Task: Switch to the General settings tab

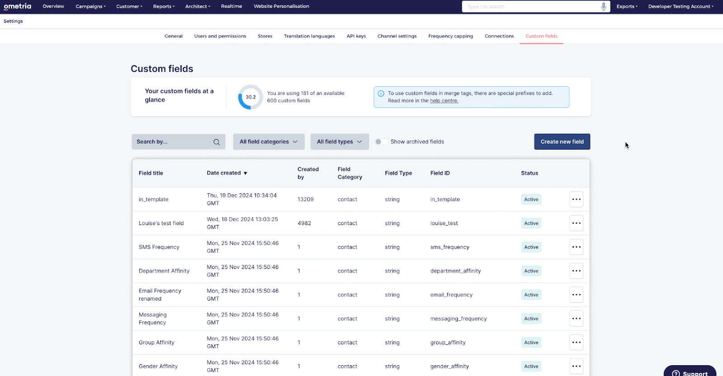Action: pyautogui.click(x=174, y=36)
